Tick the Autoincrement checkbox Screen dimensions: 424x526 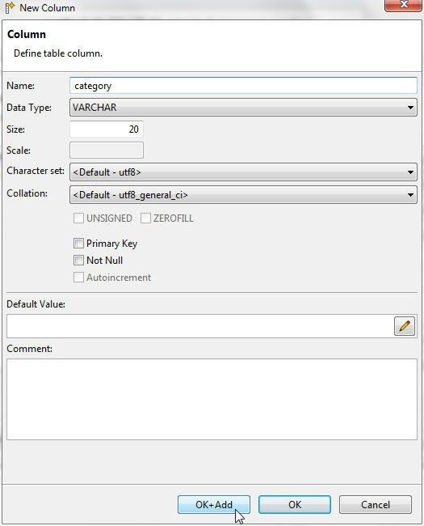click(x=78, y=278)
